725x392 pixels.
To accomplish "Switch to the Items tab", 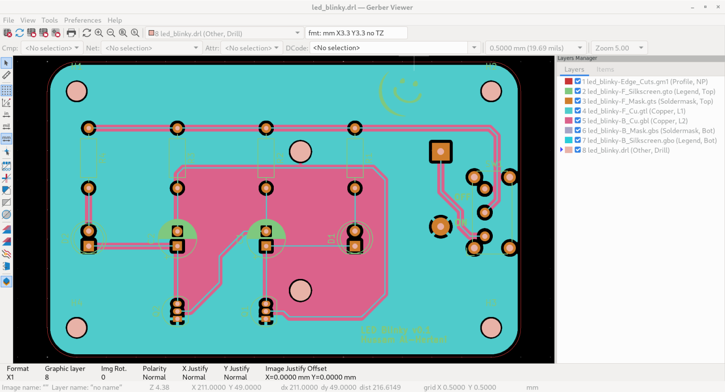I will [605, 69].
